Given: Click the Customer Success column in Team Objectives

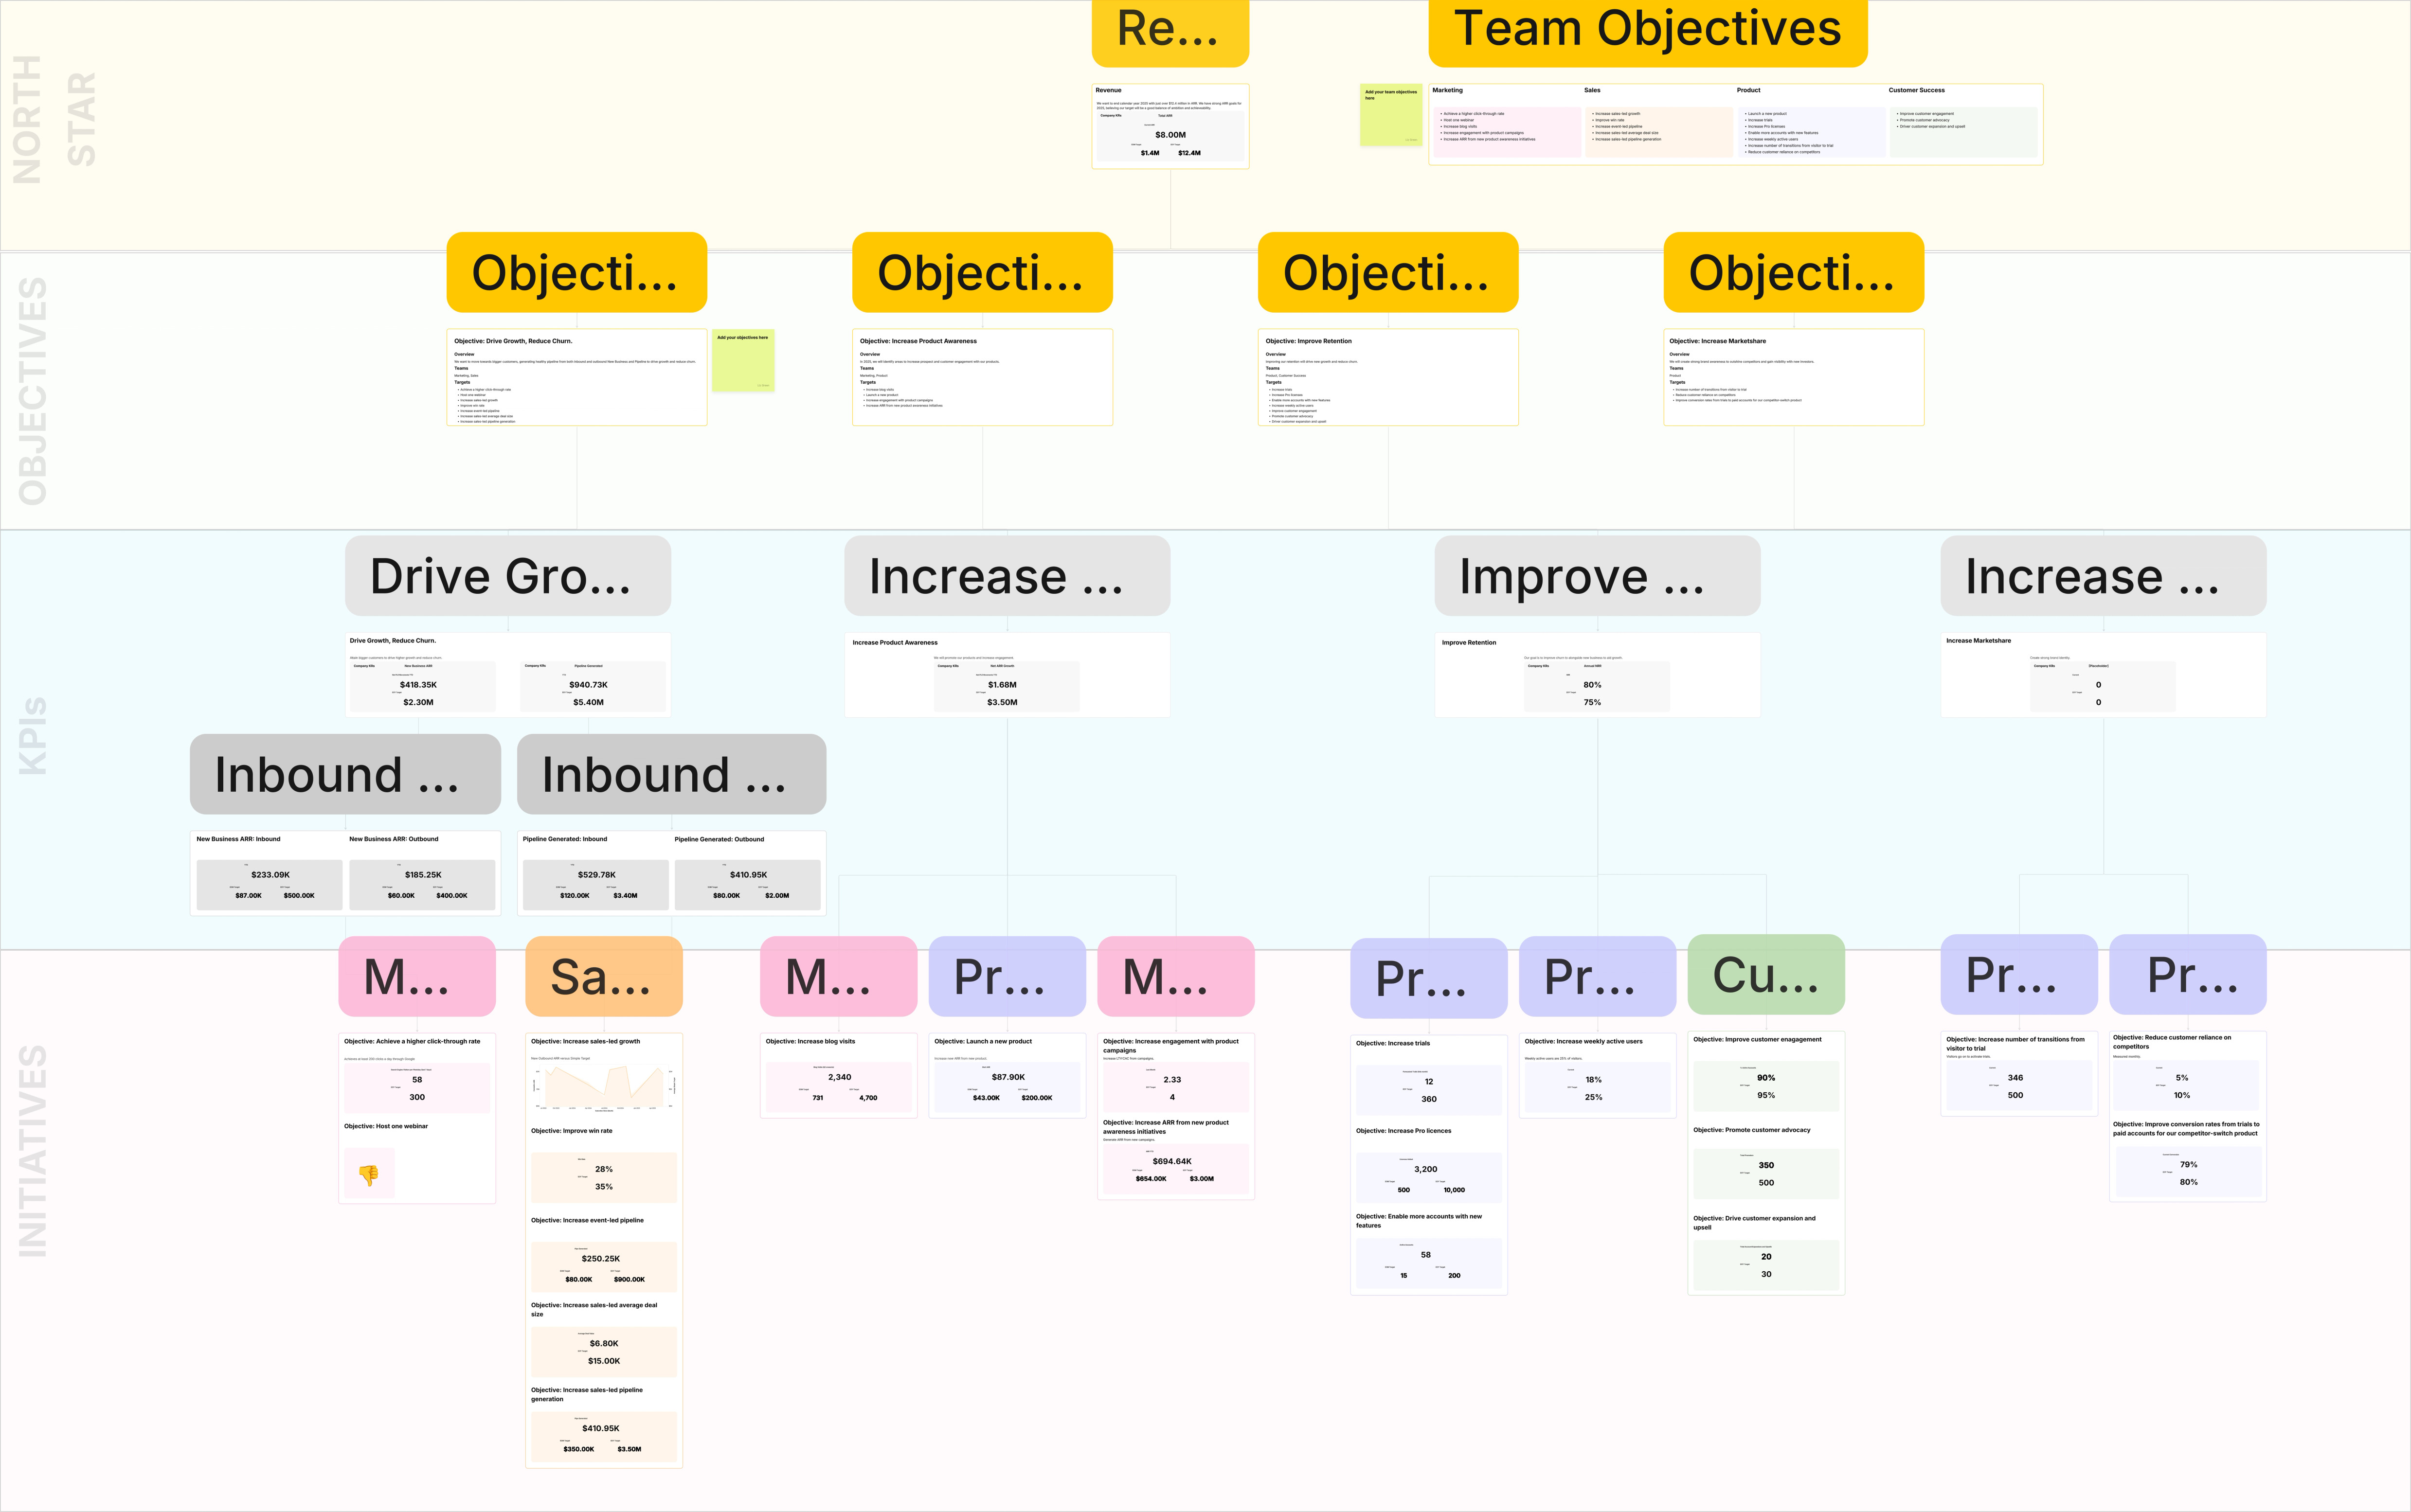Looking at the screenshot, I should click(x=1962, y=125).
